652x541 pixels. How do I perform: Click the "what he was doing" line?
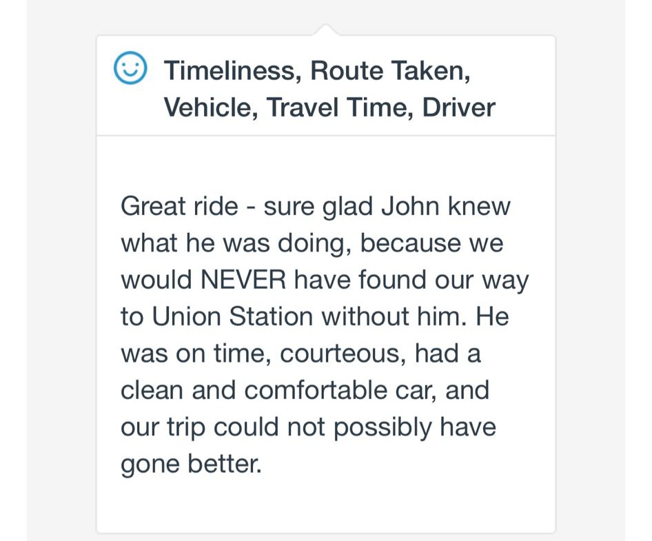coord(236,243)
